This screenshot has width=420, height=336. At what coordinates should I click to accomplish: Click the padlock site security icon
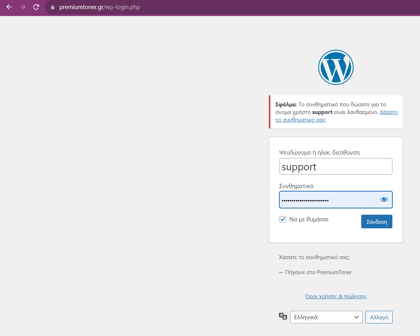tap(53, 7)
